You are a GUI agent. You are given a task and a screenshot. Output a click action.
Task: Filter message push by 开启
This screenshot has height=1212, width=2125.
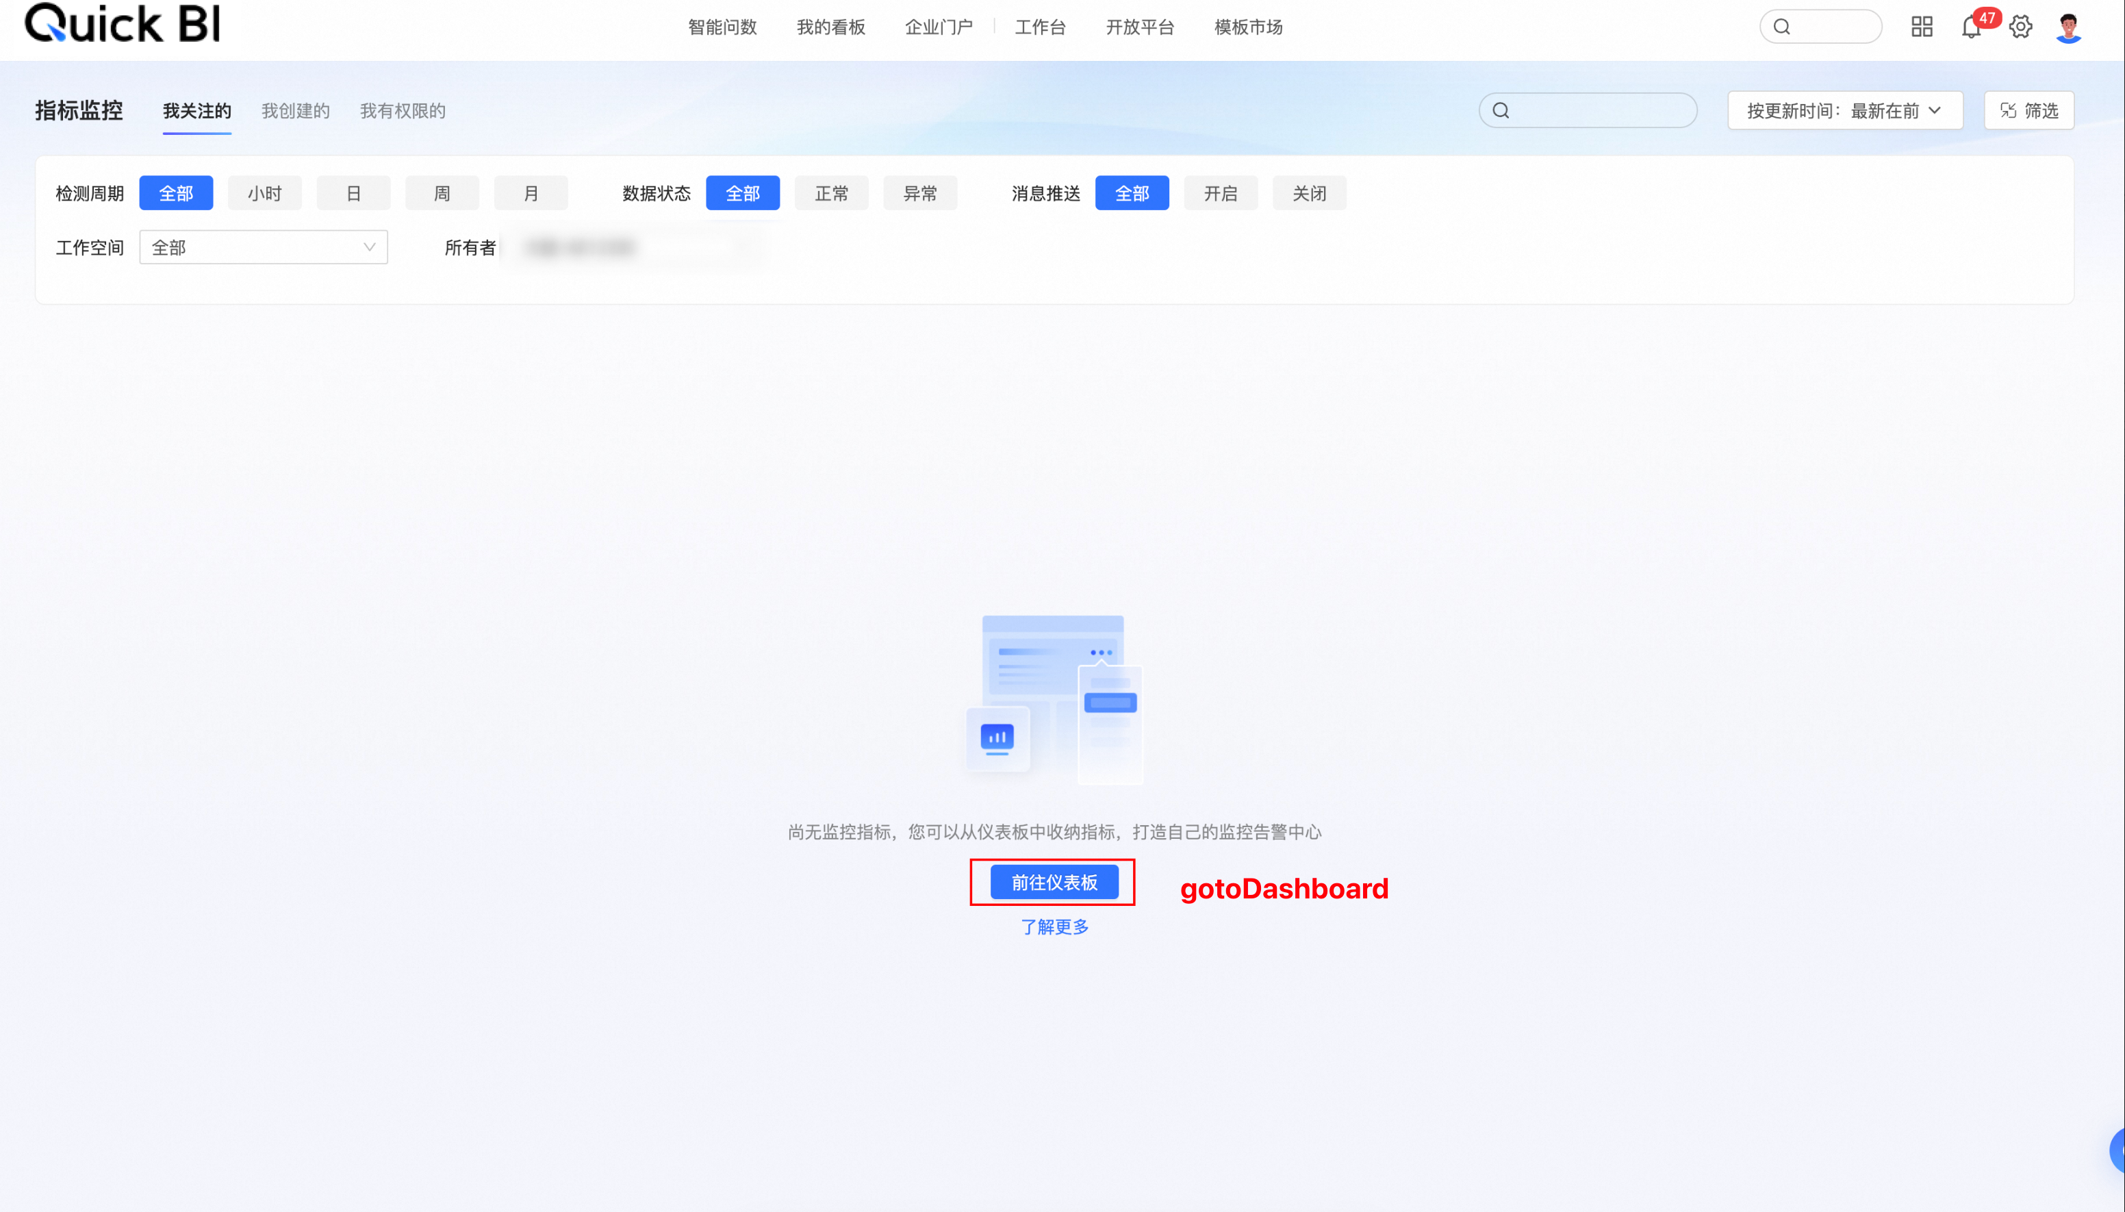pos(1221,193)
